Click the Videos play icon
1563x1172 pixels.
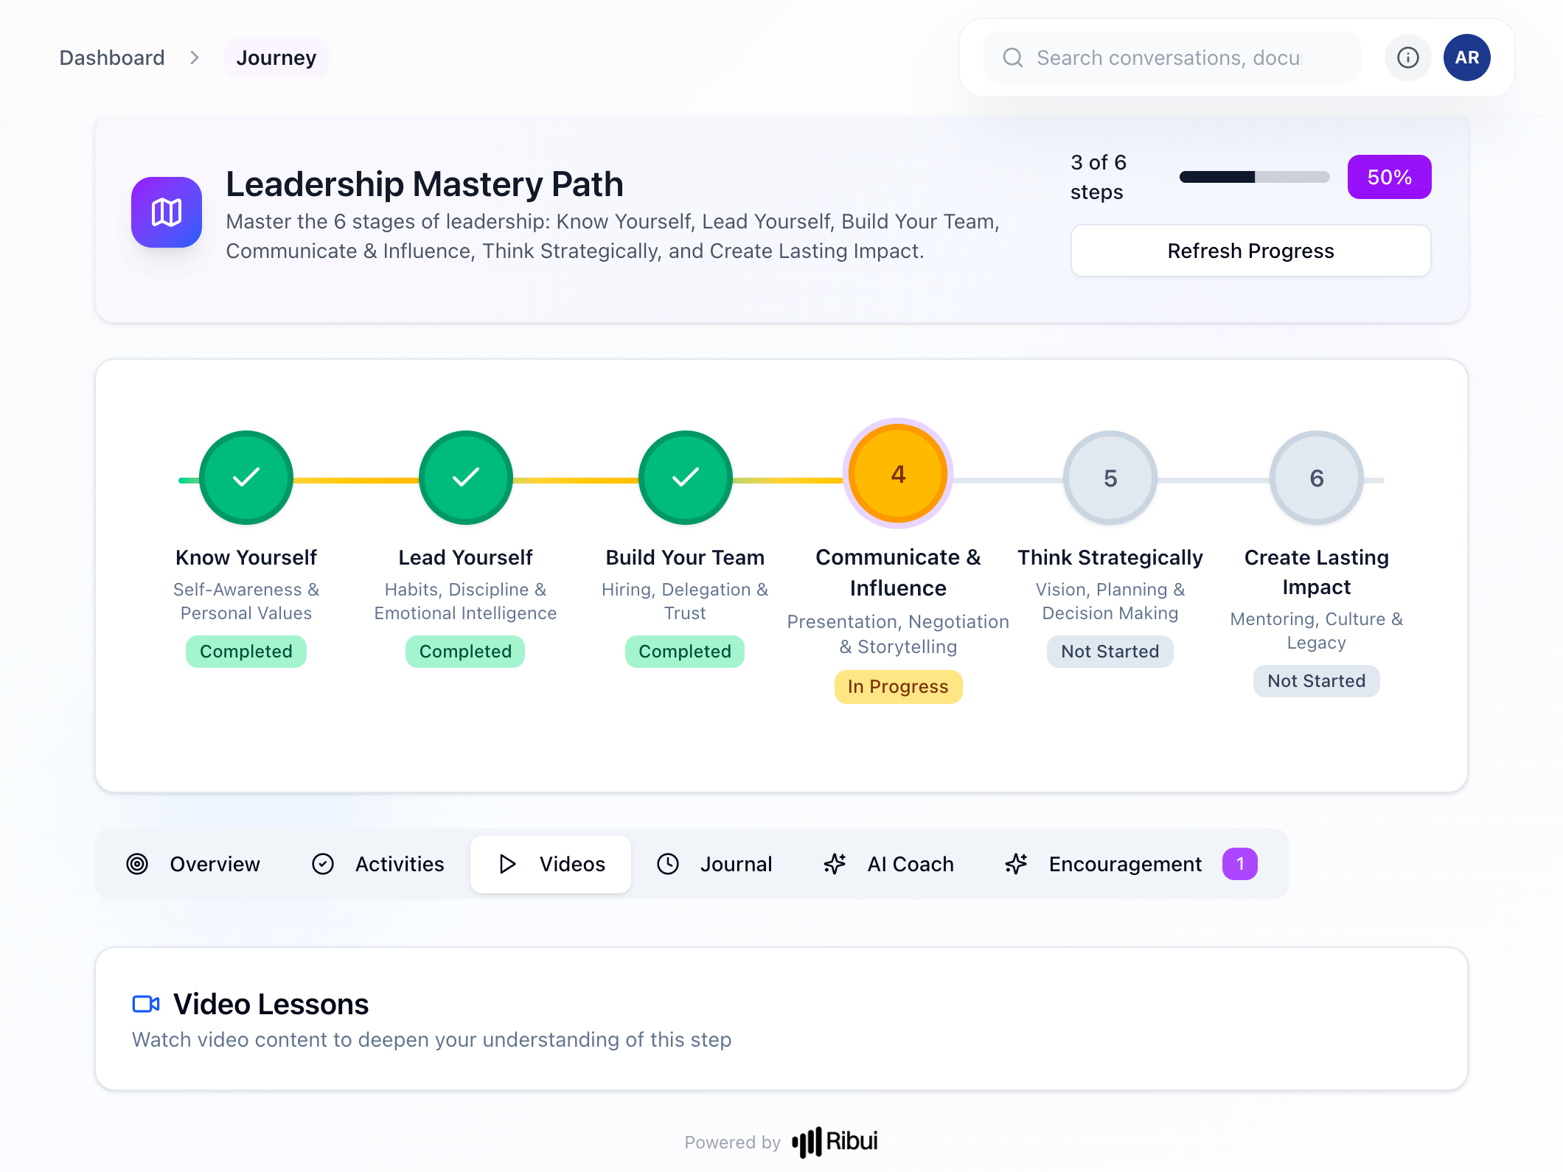point(507,864)
